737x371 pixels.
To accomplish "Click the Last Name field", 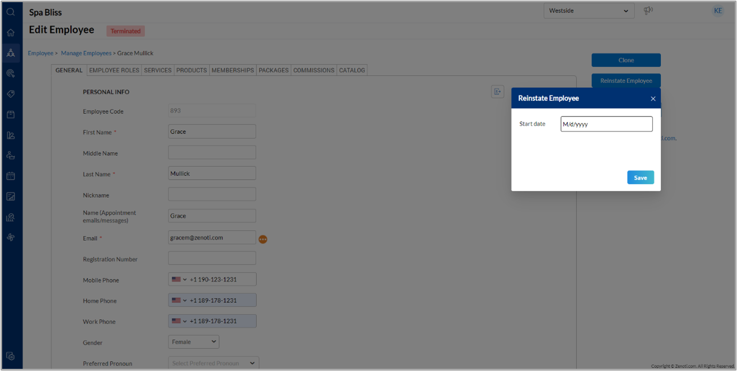I will [212, 173].
